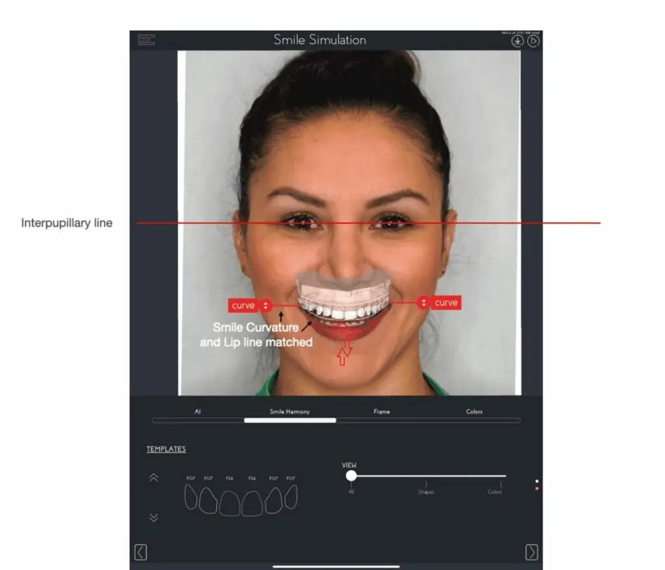Viewport: 665px width, 570px height.
Task: Click the download icon in the header
Action: (x=518, y=41)
